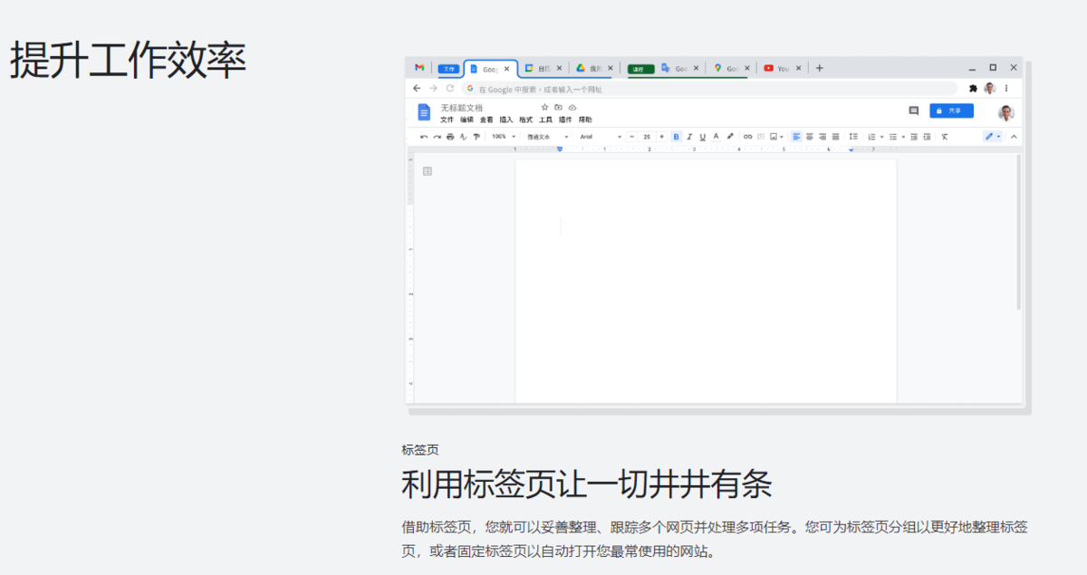Toggle underline formatting

coord(702,137)
